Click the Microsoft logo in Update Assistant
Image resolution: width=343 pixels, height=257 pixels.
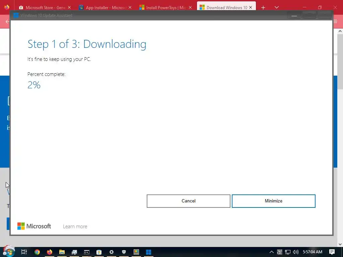click(34, 226)
